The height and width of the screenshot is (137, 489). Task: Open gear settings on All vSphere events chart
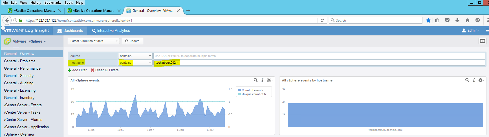(x=270, y=80)
